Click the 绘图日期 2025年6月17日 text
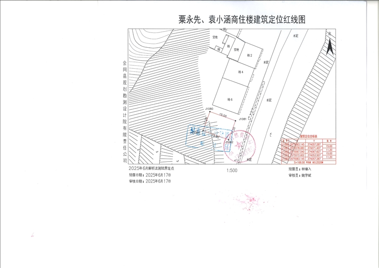Screen dimensions: 379x268 coord(149,175)
